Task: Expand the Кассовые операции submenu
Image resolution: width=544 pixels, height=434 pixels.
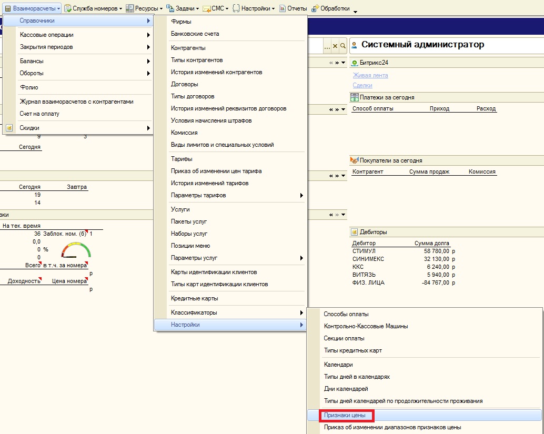Action: (78, 35)
